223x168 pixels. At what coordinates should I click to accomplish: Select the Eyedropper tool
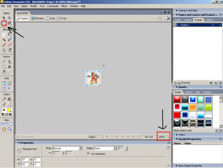click(x=4, y=99)
